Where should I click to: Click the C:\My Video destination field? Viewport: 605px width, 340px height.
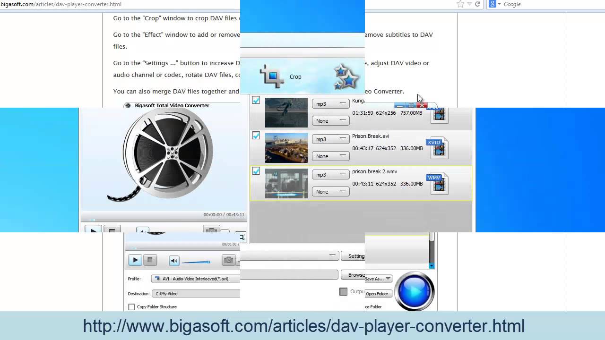click(196, 293)
